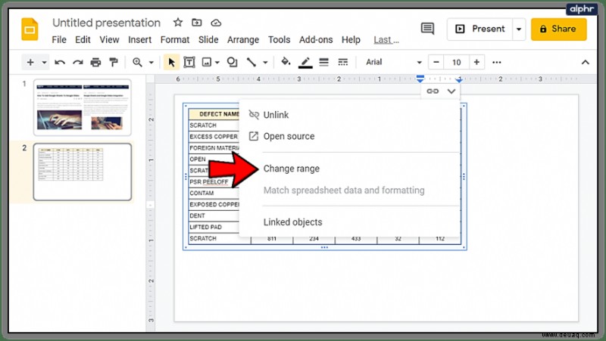This screenshot has width=606, height=341.
Task: Expand the zoom level dropdown
Action: point(151,62)
